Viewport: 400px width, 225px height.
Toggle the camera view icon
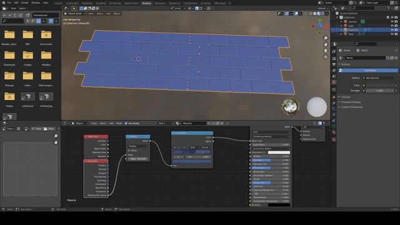[x=326, y=51]
